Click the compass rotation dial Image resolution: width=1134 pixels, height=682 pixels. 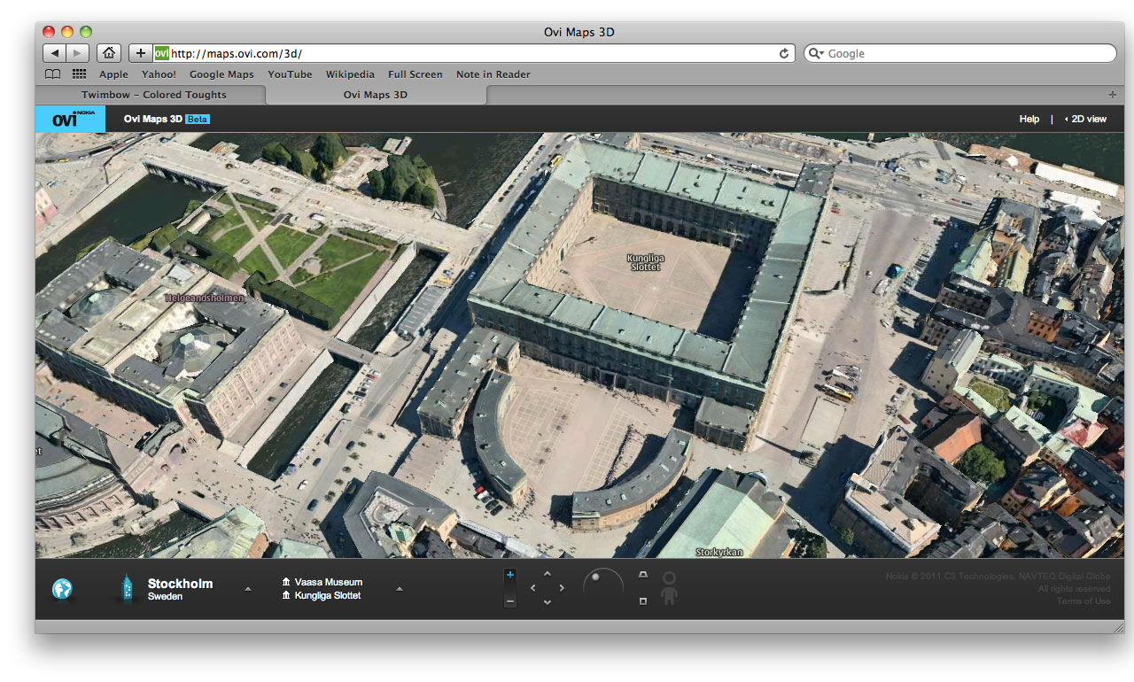(602, 586)
